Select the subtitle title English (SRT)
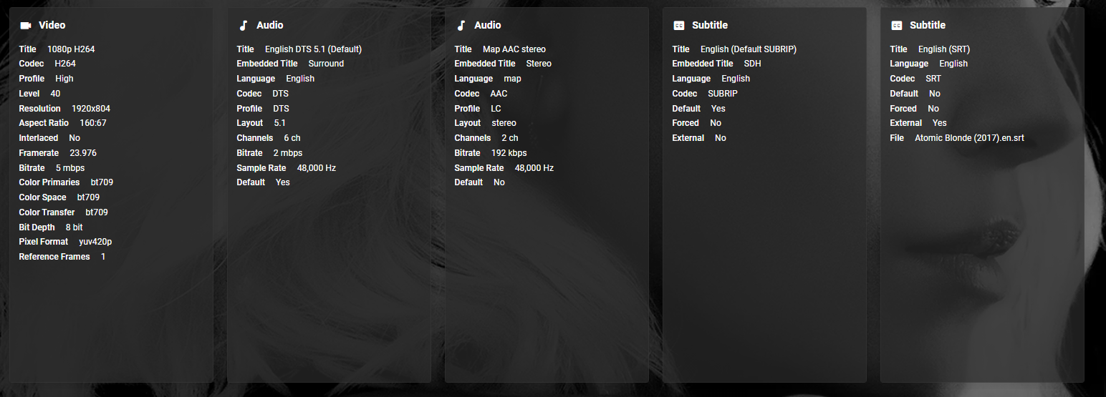 coord(944,49)
